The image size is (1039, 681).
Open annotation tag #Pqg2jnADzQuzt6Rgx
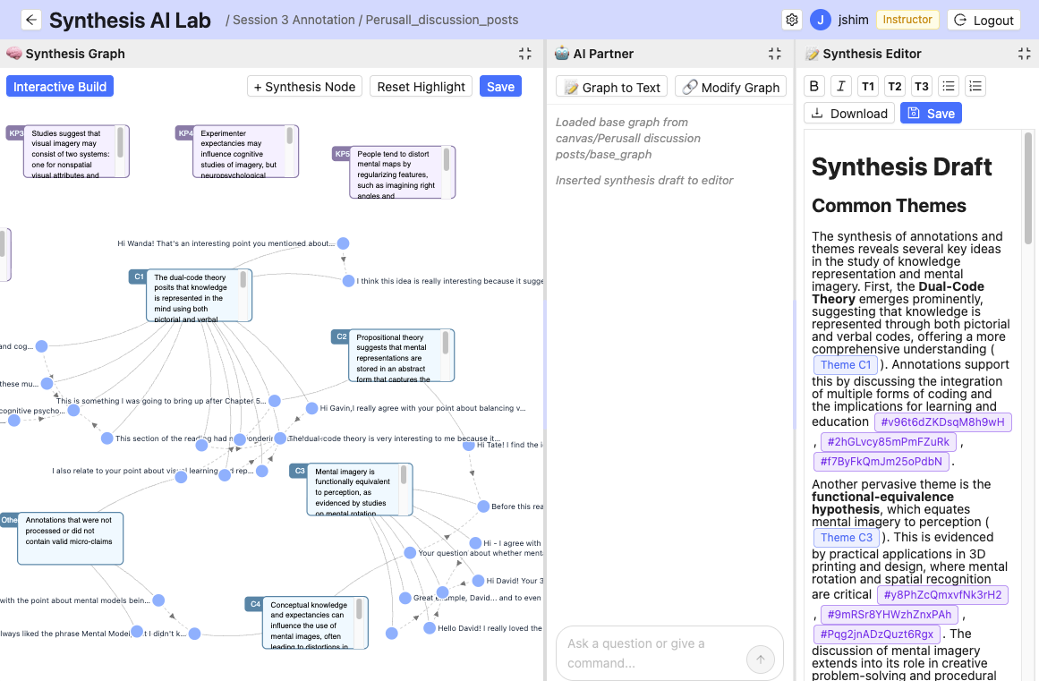876,634
